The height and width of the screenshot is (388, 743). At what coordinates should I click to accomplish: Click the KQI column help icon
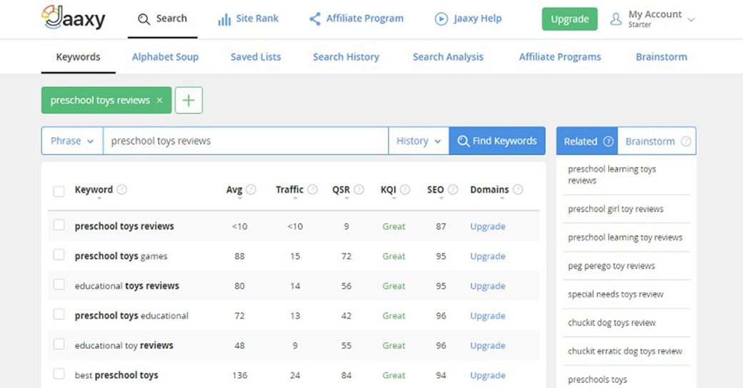click(405, 190)
